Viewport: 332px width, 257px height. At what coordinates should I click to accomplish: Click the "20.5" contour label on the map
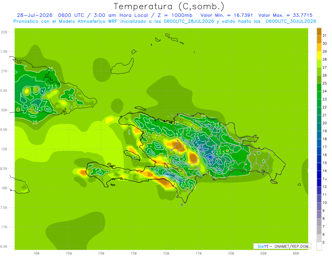point(195,139)
